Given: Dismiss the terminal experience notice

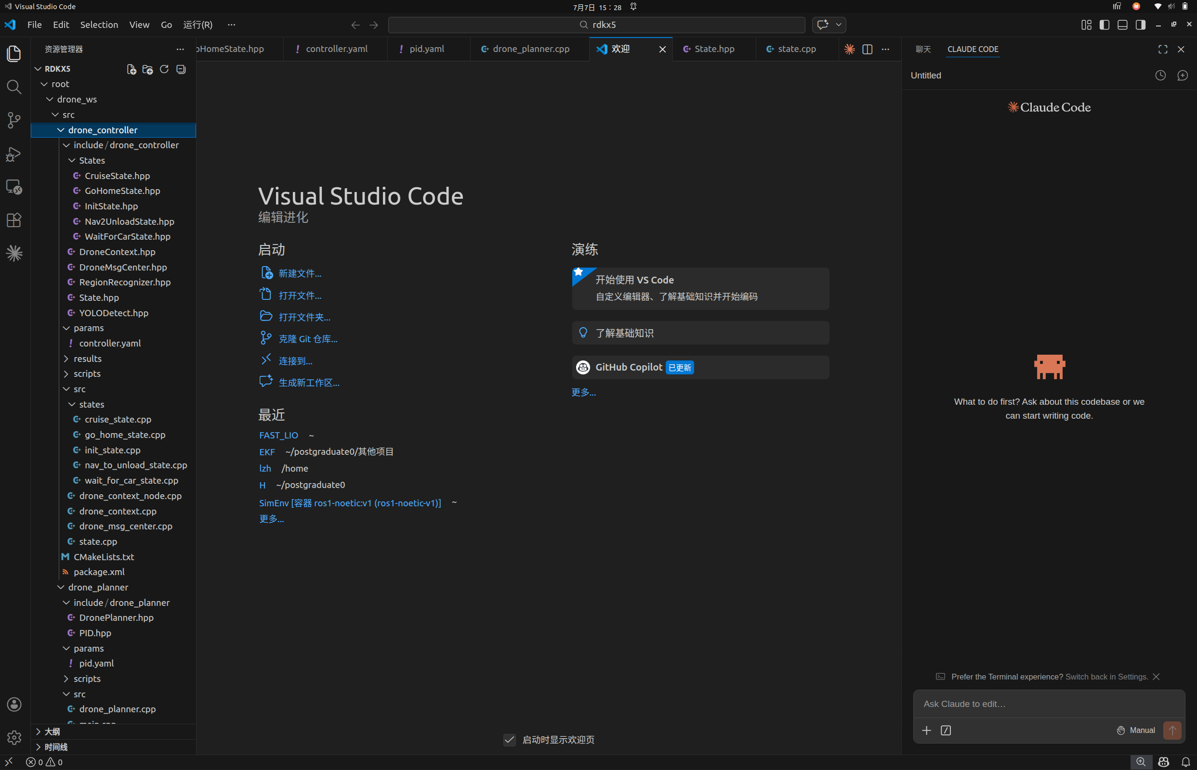Looking at the screenshot, I should coord(1156,677).
